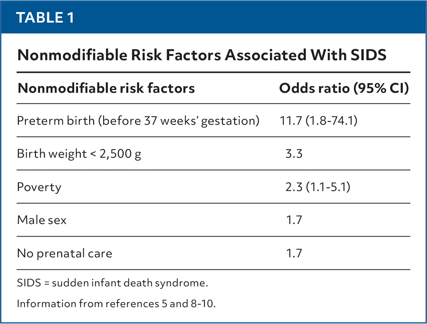The width and height of the screenshot is (427, 324).
Task: Click the '2.3 (1.1-5.1)' poverty odds ratio
Action: (317, 187)
